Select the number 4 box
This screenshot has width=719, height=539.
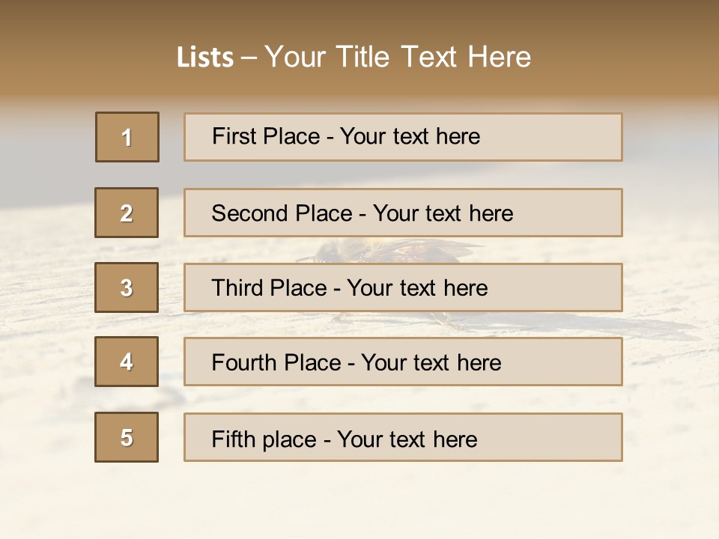point(127,362)
